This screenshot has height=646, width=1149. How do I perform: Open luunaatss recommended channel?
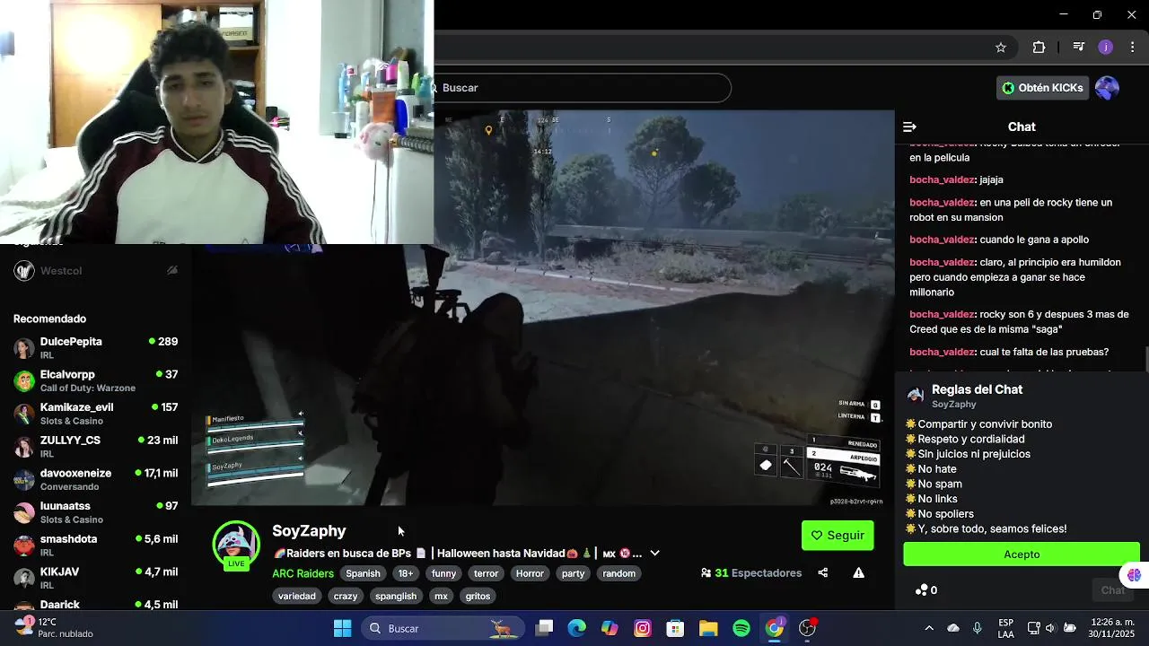point(95,512)
